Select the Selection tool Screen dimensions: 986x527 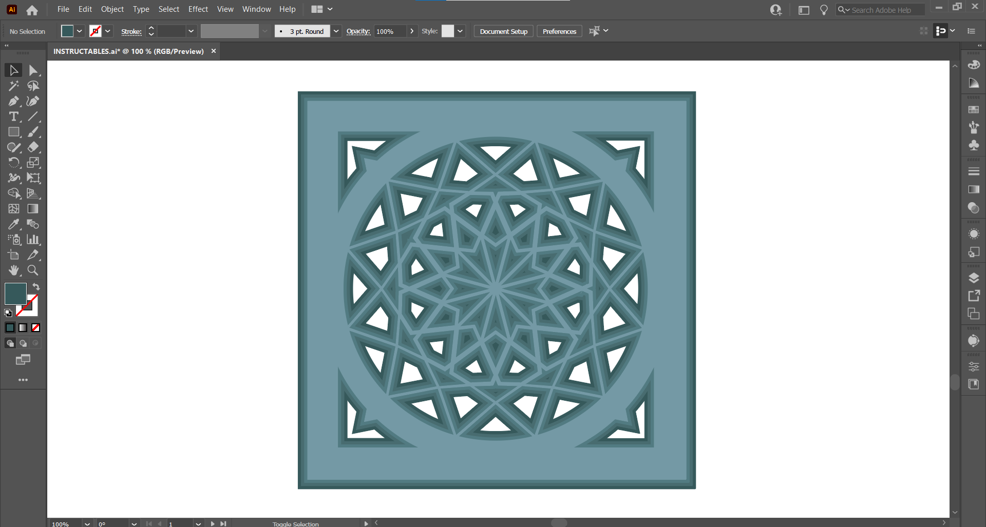pos(14,70)
